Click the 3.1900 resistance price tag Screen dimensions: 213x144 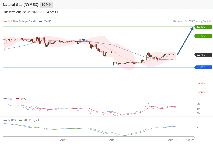[x=203, y=27]
